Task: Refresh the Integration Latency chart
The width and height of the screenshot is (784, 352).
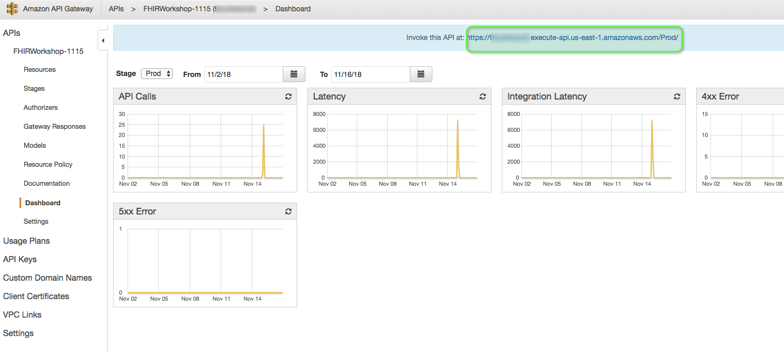Action: click(677, 96)
